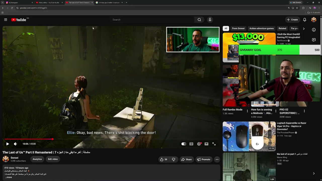Open Logitech Superstrike vs Razer video thumbnail
Image resolution: width=322 pixels, height=181 pixels.
click(249, 137)
